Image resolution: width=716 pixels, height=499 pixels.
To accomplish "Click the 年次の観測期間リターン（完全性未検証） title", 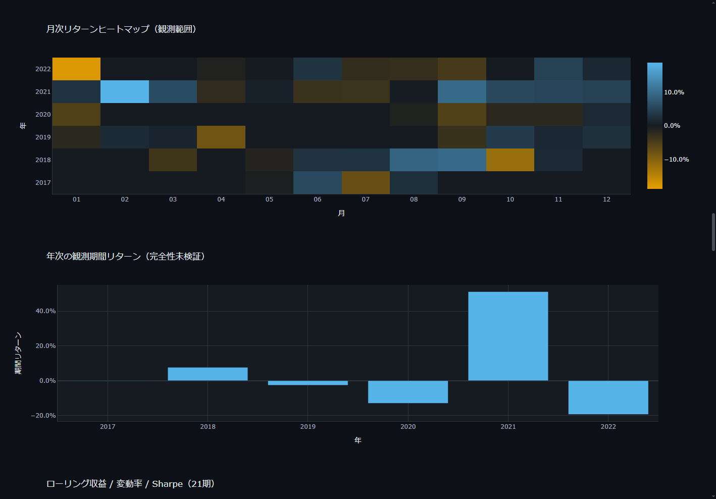I will 126,257.
